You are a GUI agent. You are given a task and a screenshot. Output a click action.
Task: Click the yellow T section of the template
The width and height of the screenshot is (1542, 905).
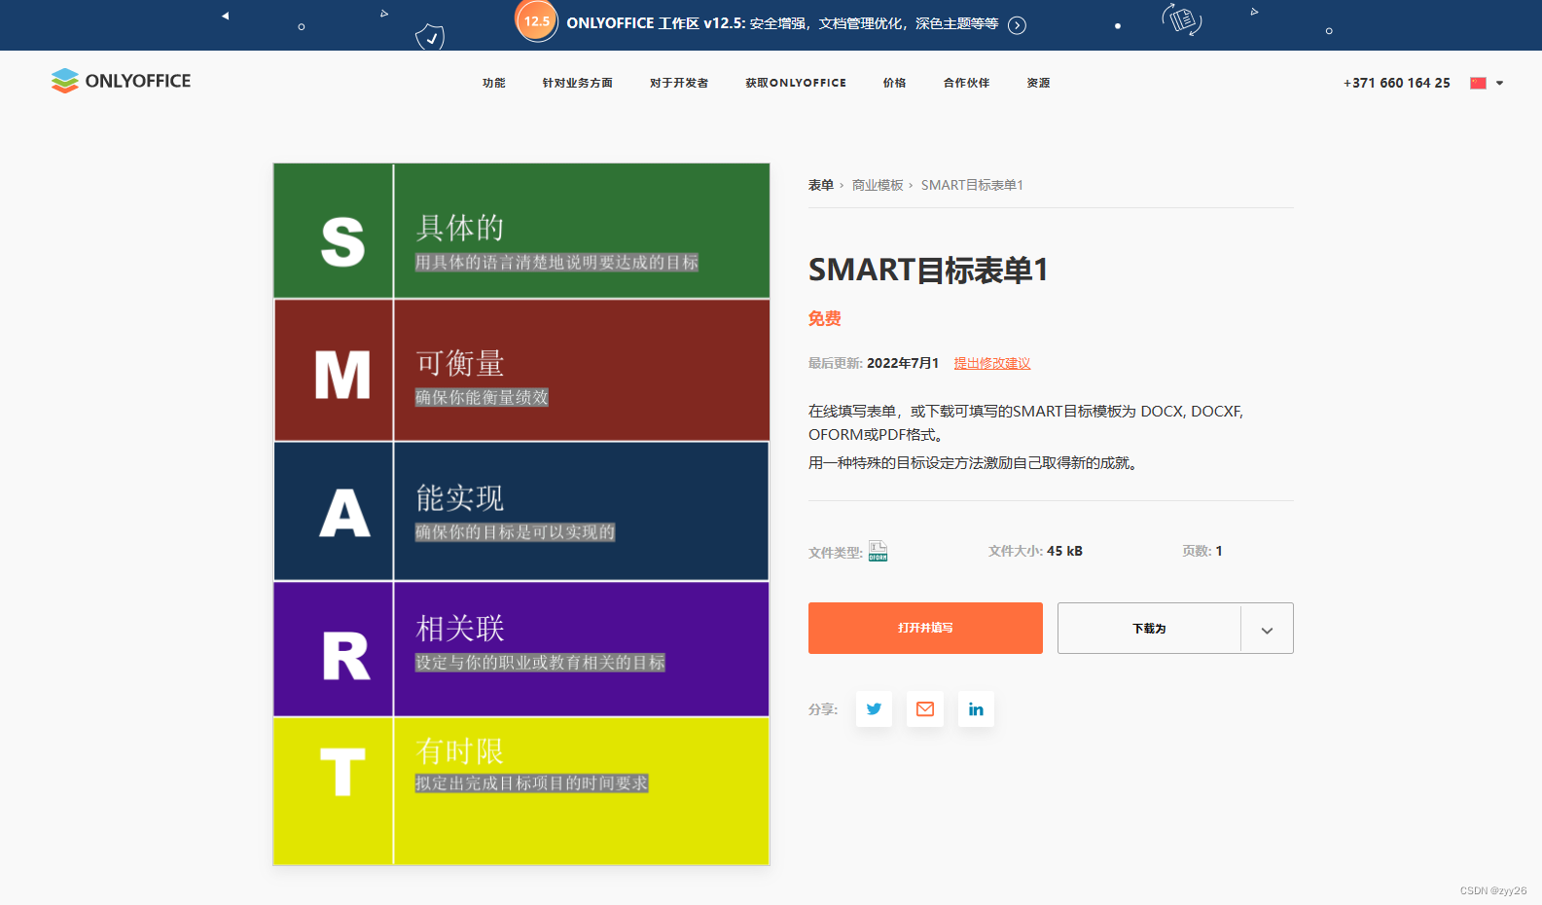[521, 791]
